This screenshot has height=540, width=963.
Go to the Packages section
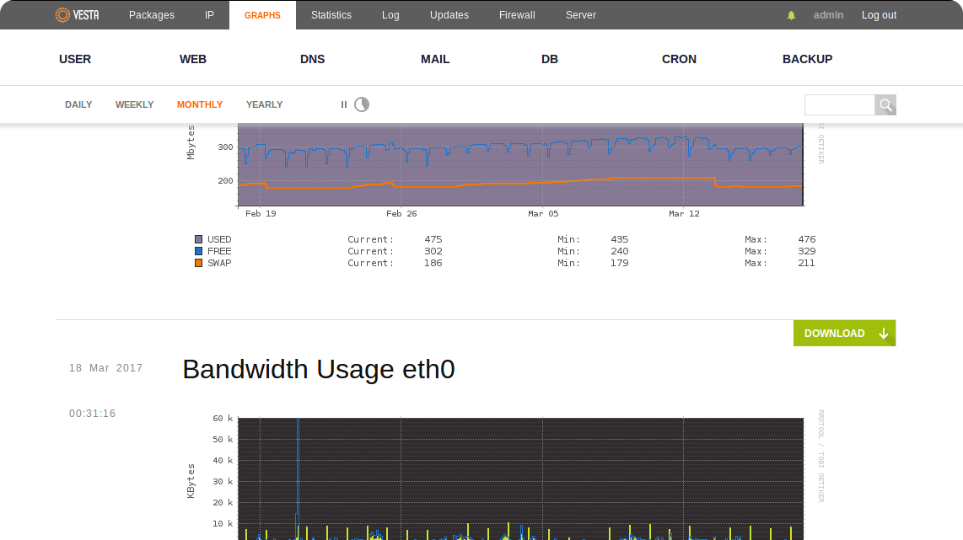pos(151,14)
